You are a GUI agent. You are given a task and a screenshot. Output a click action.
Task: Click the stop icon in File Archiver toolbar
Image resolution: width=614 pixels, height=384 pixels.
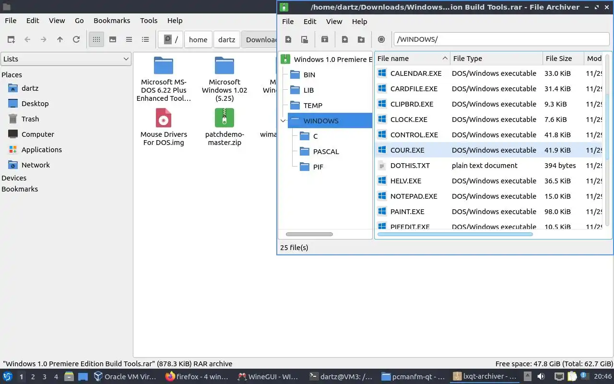[x=381, y=39]
